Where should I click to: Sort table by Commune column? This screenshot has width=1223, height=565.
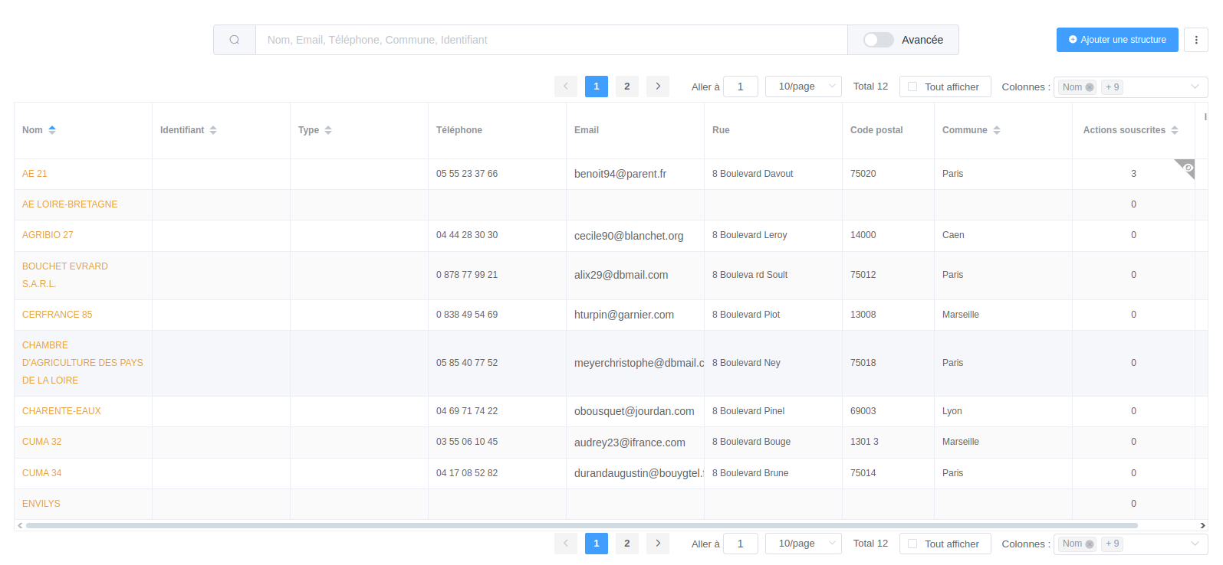[997, 130]
